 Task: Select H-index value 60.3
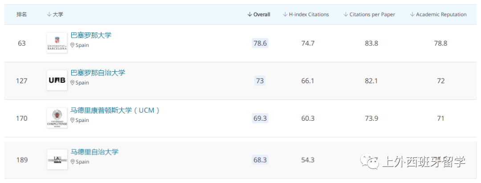click(308, 118)
